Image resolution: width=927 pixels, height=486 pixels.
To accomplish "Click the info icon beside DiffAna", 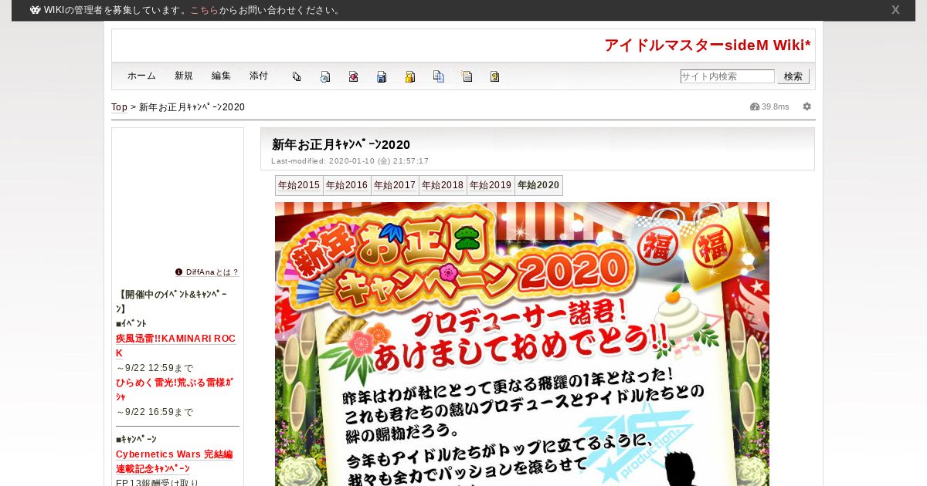I will (179, 272).
